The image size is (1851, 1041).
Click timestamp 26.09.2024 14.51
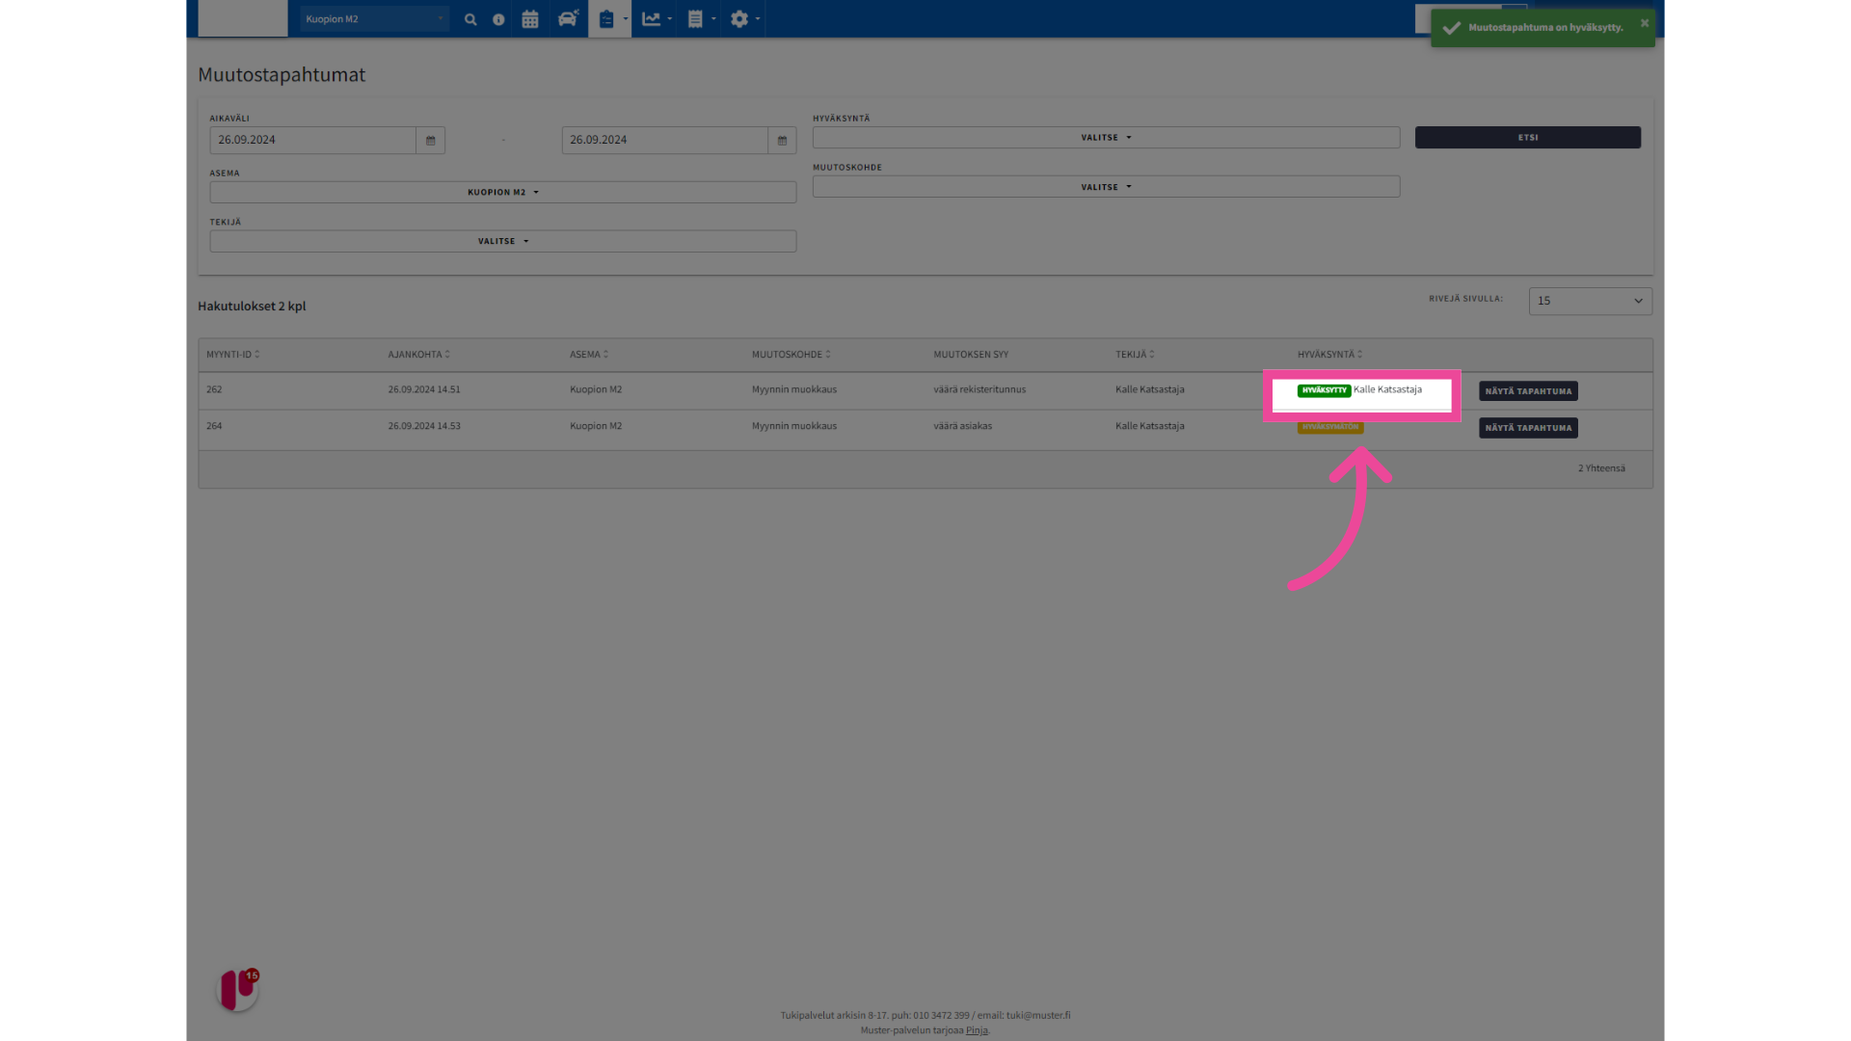424,390
